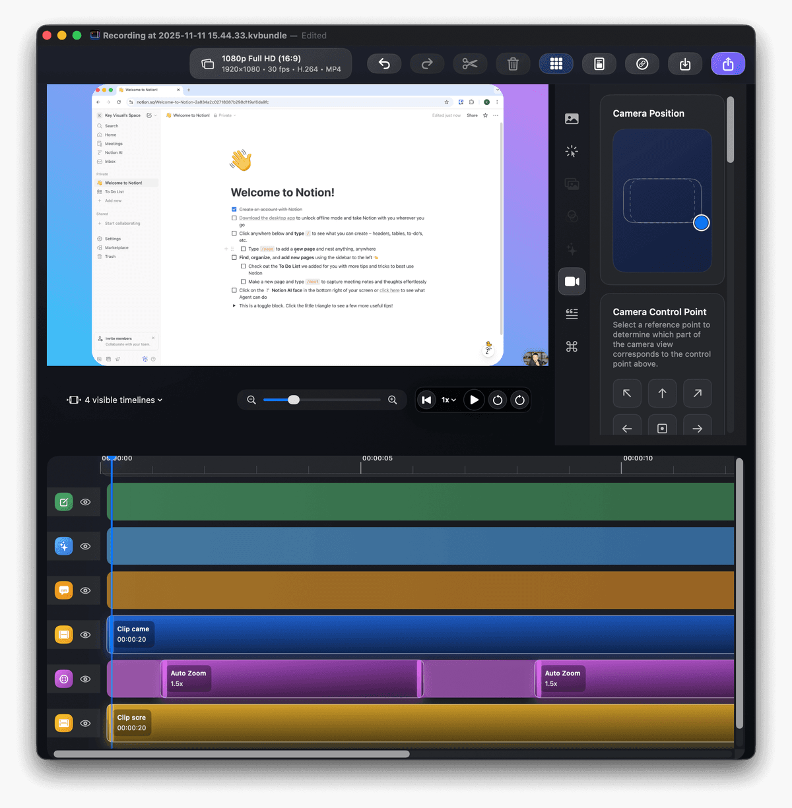Hide the camera clip track
This screenshot has width=792, height=808.
coord(86,635)
